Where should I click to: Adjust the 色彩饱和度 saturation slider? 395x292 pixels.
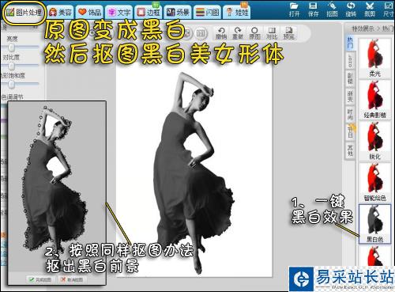[11, 84]
